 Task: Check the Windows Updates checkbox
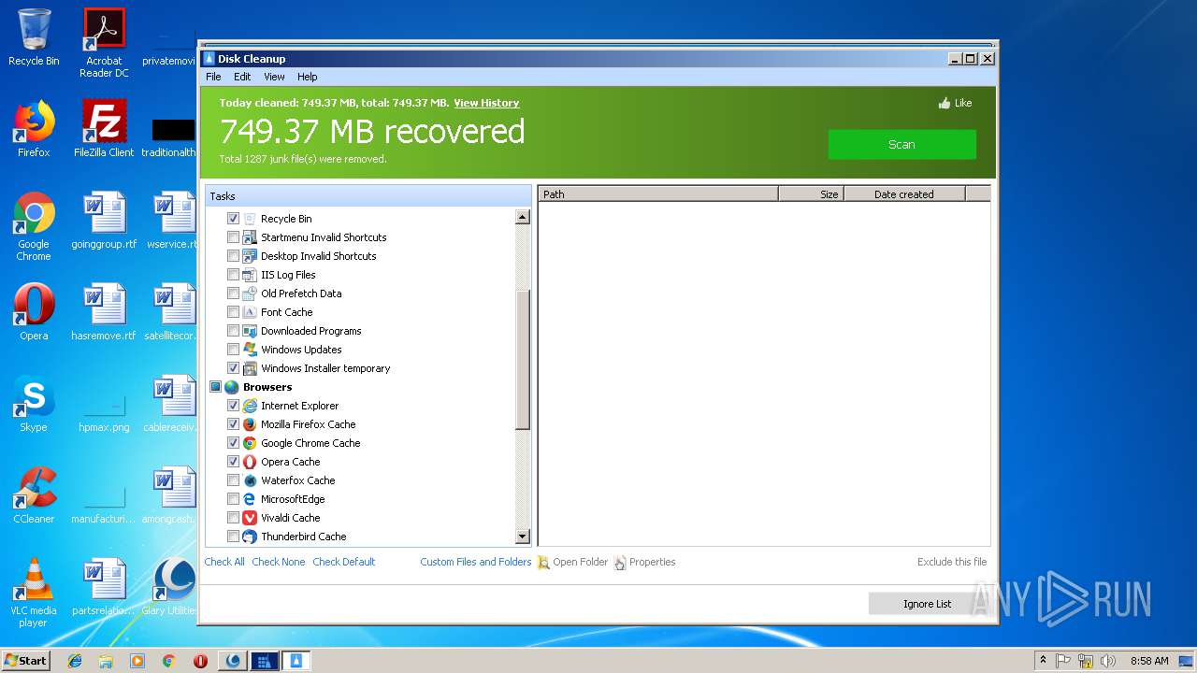point(234,350)
